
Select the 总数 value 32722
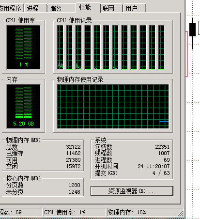(x=73, y=147)
